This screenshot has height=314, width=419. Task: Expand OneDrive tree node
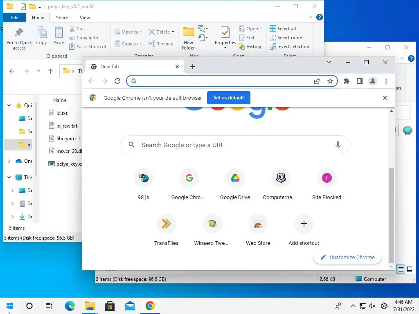tap(9, 161)
